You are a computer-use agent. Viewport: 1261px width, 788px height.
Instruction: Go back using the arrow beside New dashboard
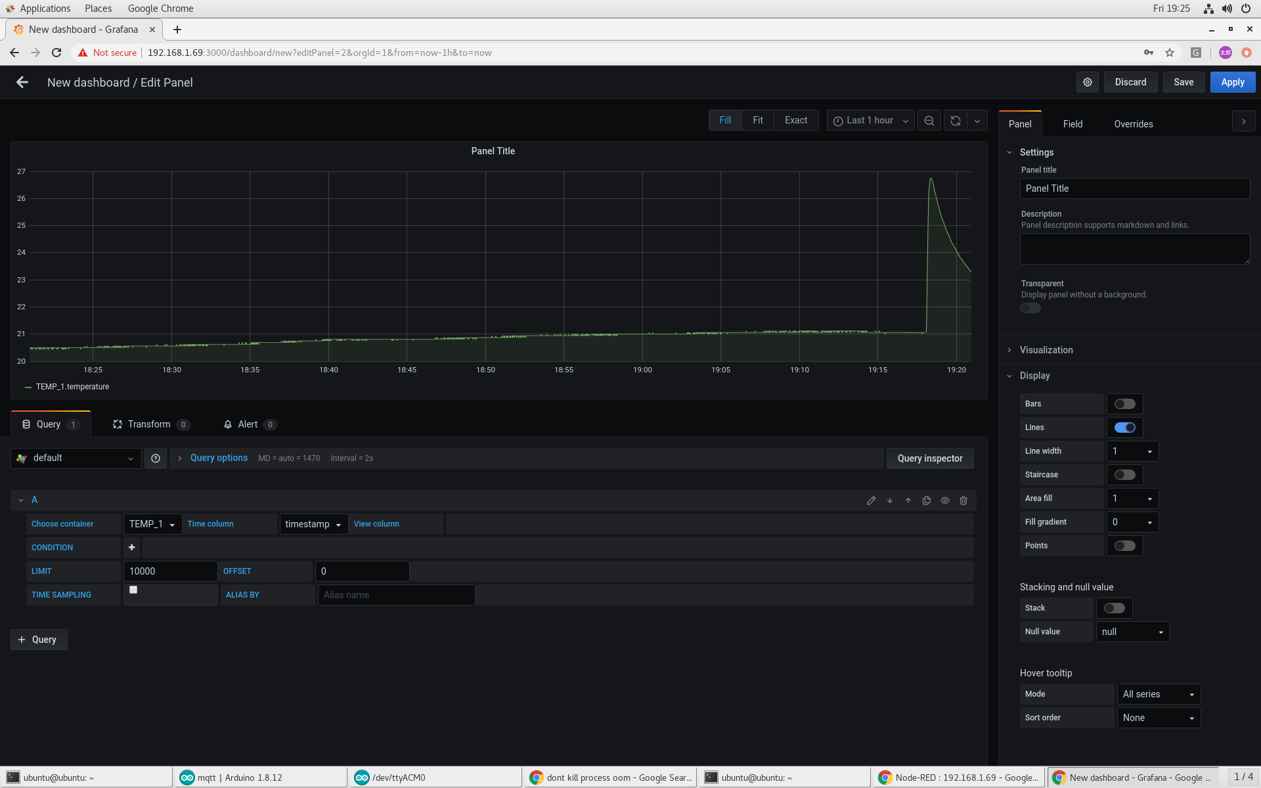[x=22, y=82]
